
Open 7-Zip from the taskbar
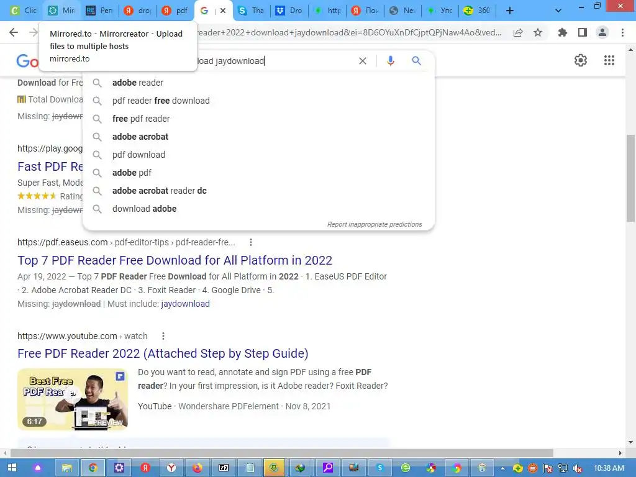tap(224, 468)
